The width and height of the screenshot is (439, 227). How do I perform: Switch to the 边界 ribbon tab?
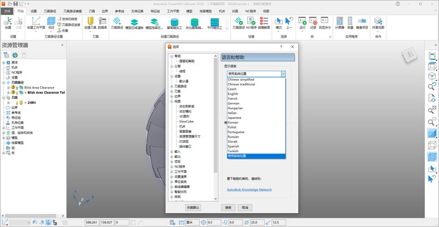(105, 11)
